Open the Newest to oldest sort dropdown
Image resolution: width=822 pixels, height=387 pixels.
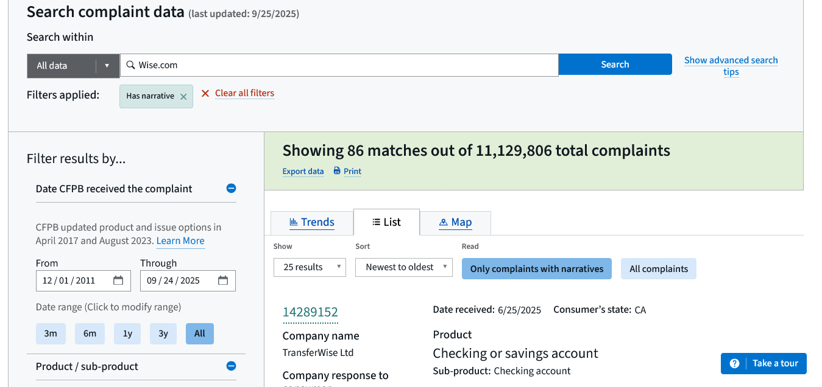pos(403,268)
